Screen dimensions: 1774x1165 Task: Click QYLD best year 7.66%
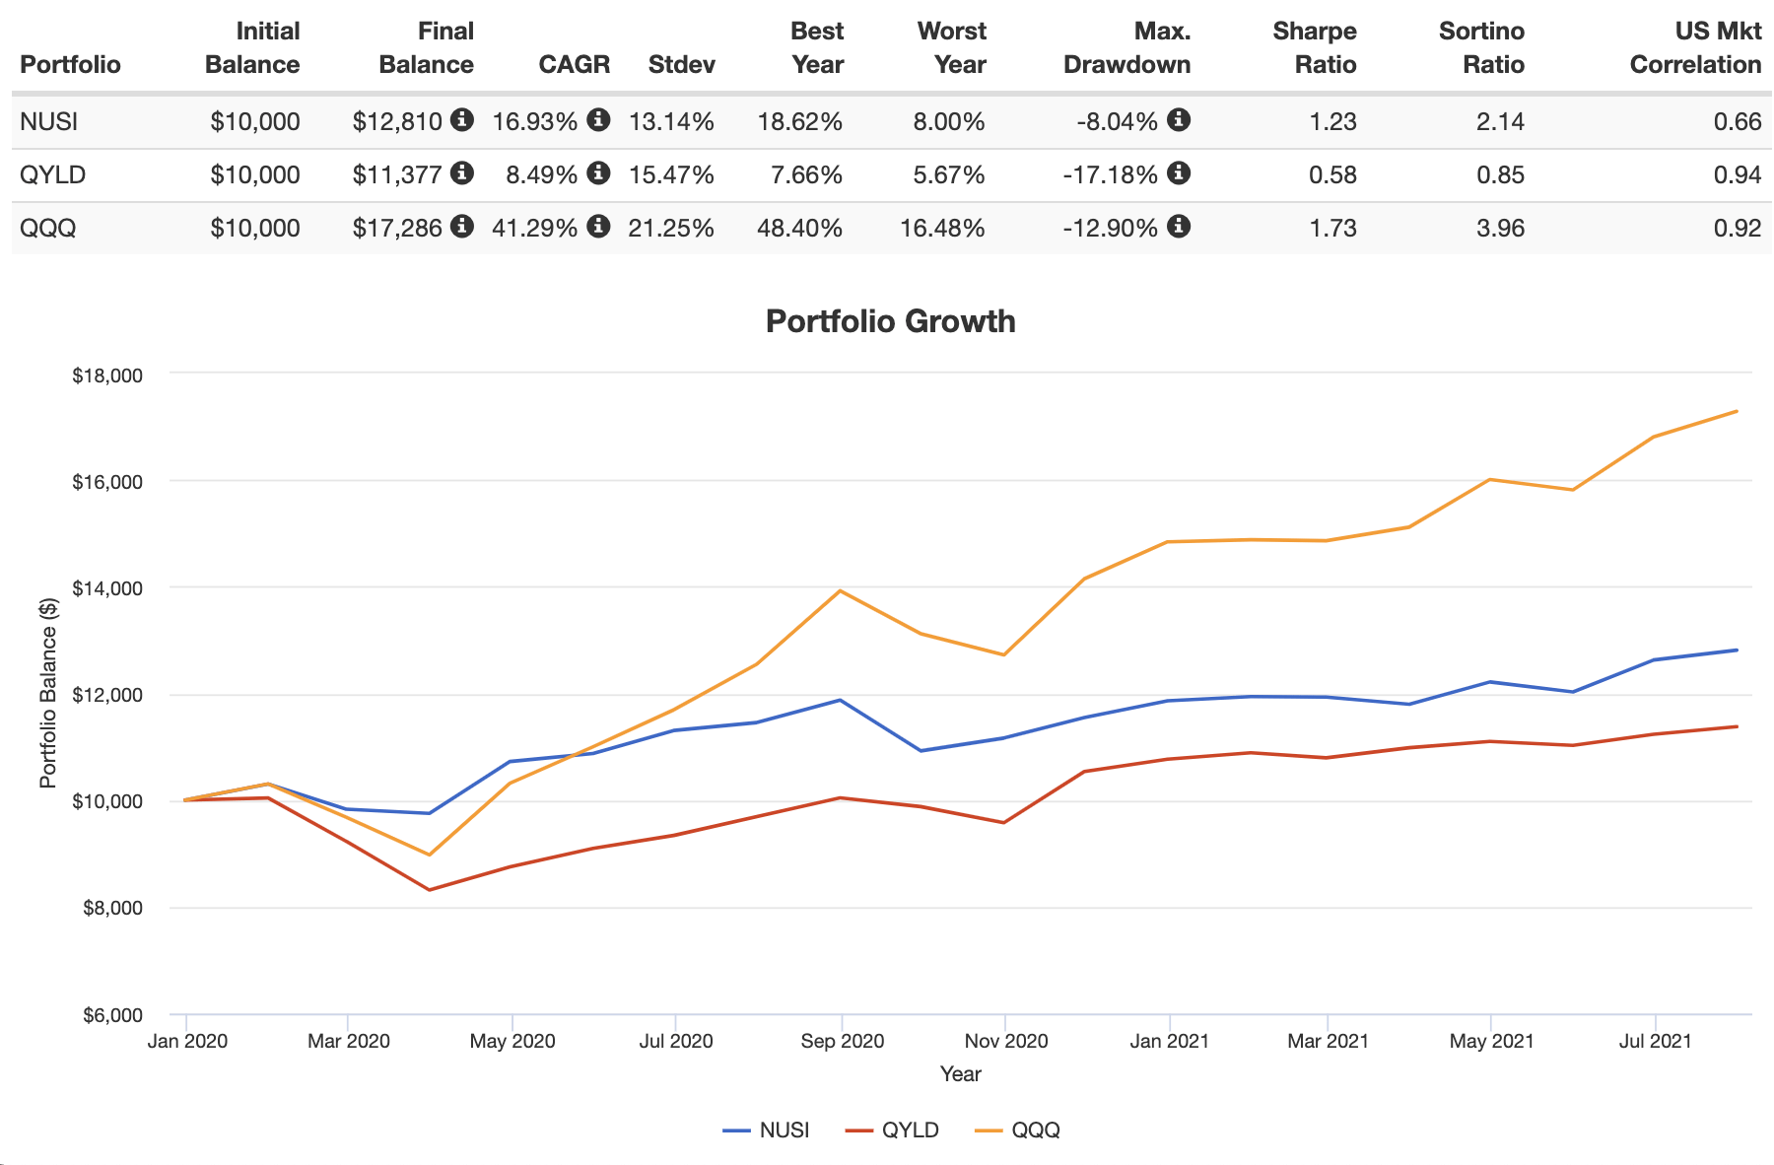click(x=806, y=175)
